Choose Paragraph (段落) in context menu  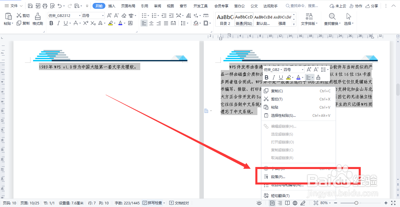(298, 177)
